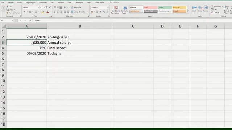Open the Page Layout ribbon tab
Screen dimensions: 232x130
click(x=30, y=3)
